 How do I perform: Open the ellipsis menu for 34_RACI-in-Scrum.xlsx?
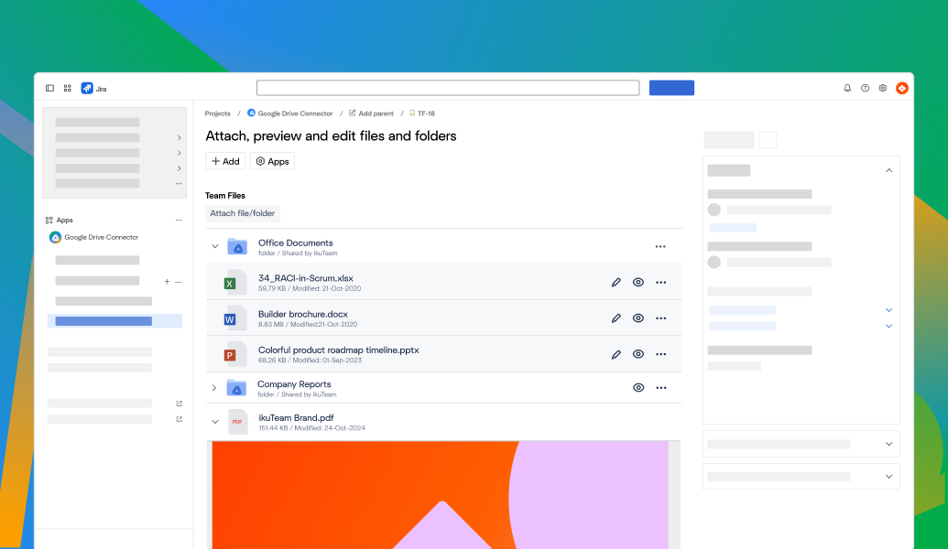coord(661,282)
